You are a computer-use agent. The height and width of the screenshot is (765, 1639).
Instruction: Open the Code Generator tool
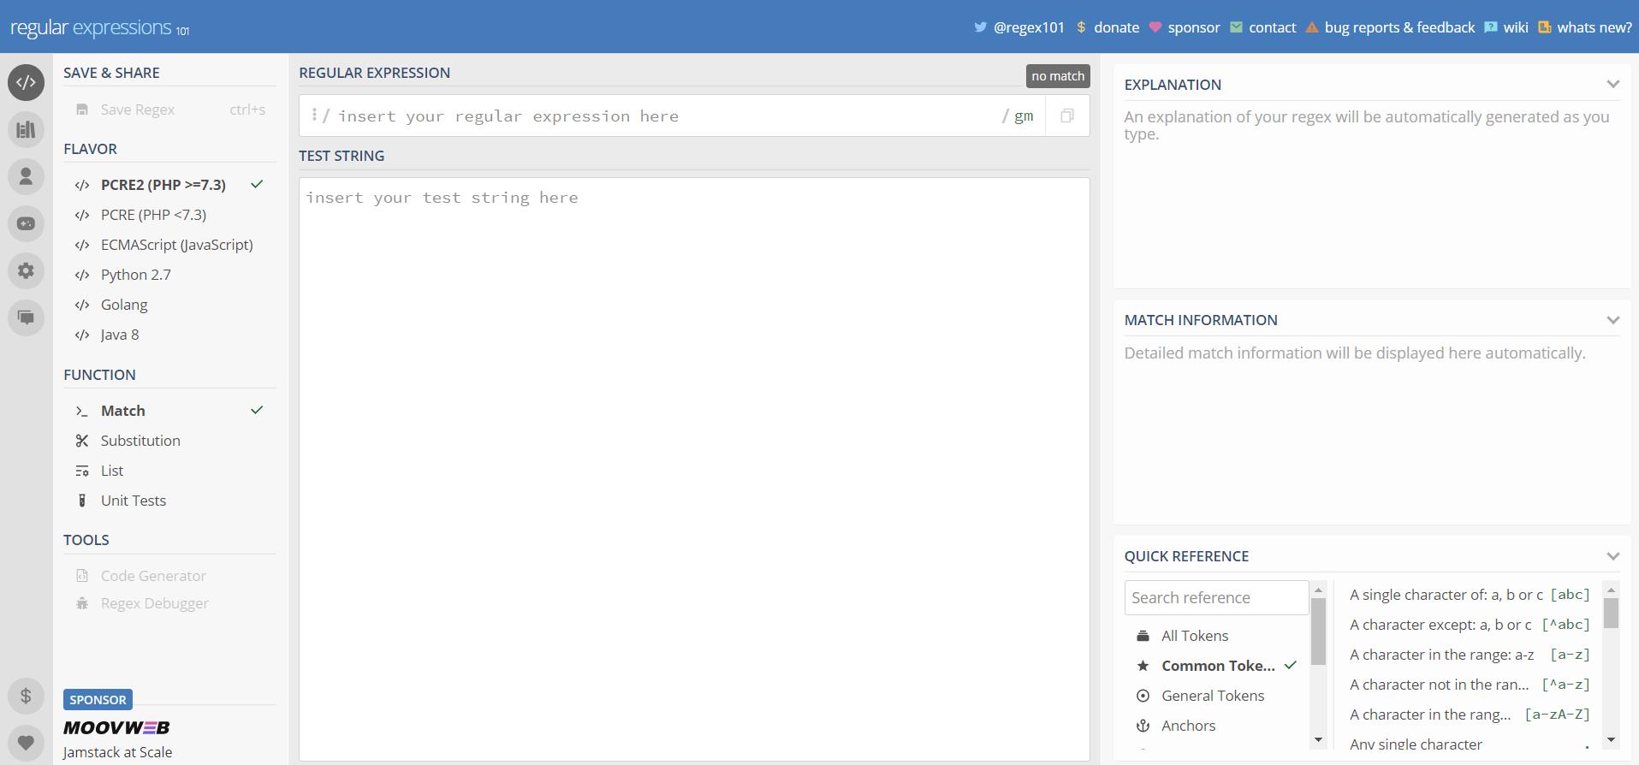169,576
